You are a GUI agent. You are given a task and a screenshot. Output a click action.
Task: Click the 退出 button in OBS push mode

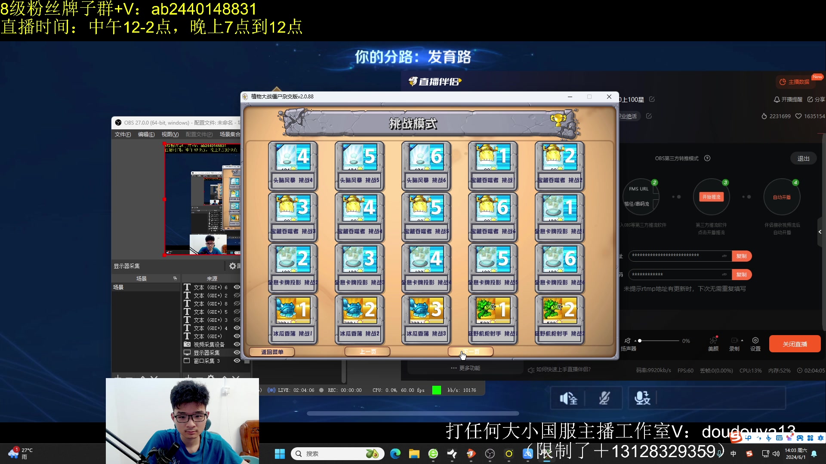tap(803, 159)
